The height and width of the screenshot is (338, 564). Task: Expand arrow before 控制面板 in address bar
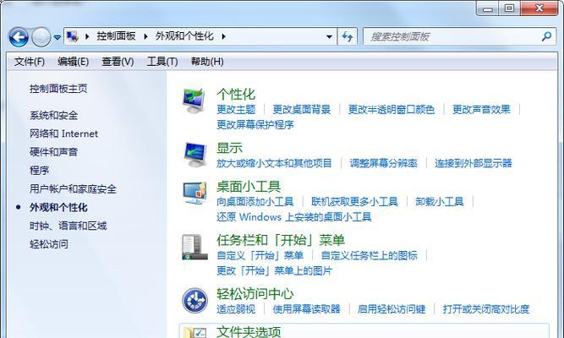(x=87, y=36)
